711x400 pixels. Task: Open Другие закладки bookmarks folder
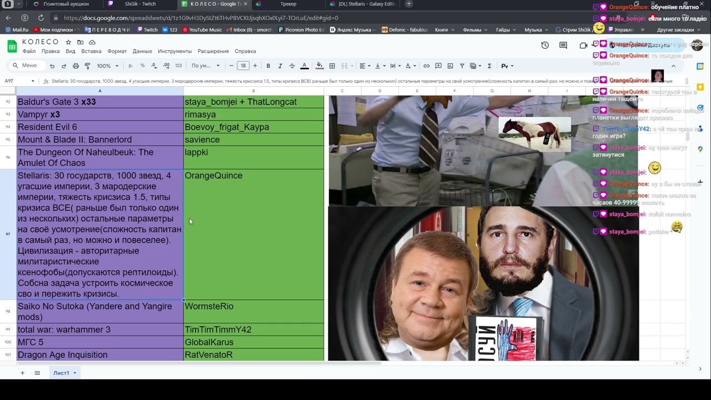(x=675, y=29)
